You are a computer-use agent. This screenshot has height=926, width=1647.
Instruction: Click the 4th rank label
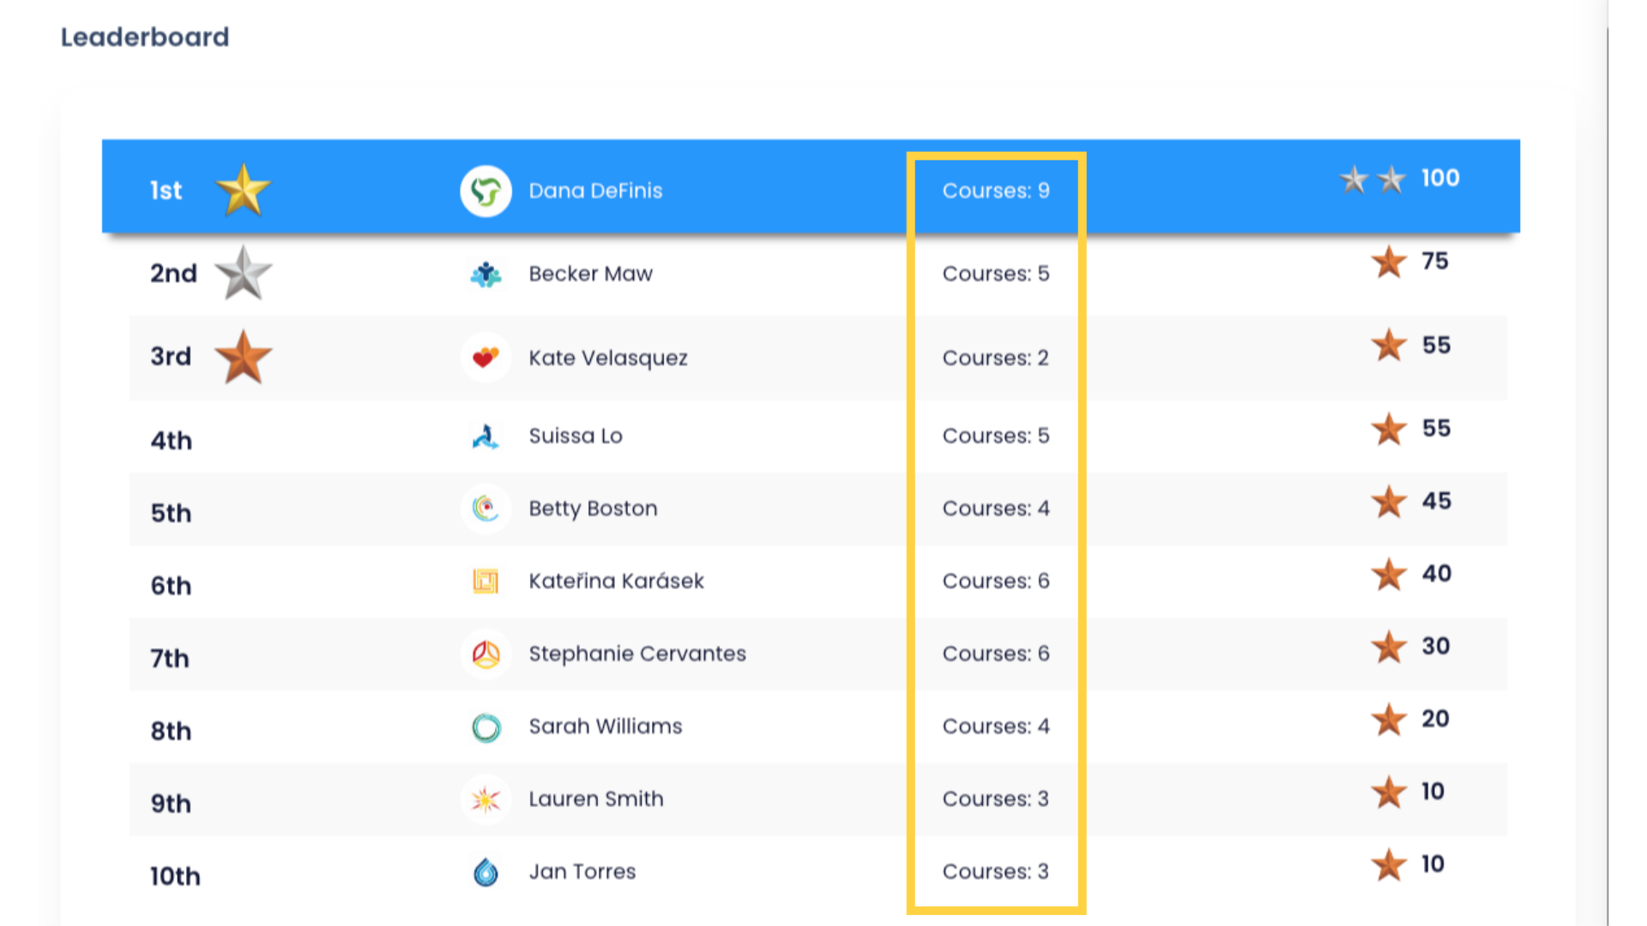click(171, 441)
